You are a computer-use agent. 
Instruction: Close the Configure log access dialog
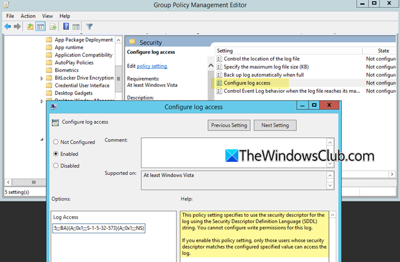[329, 105]
